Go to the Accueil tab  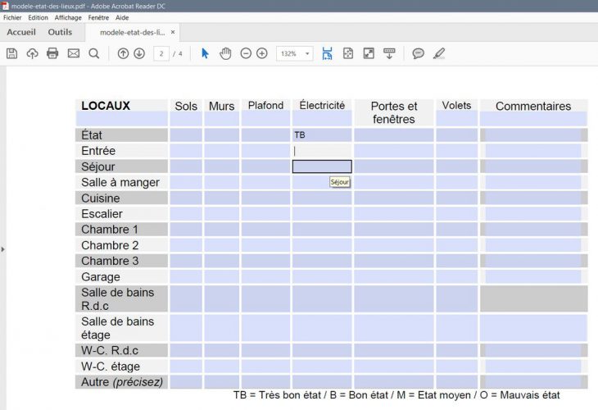tap(21, 33)
